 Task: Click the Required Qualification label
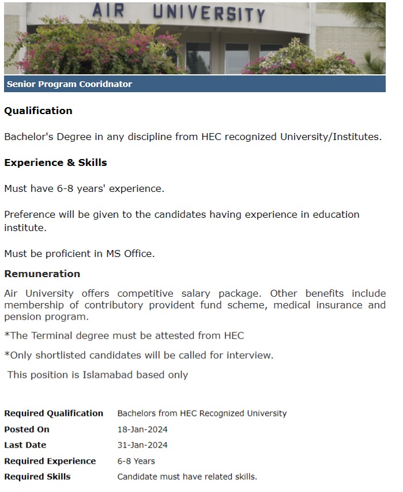tap(54, 413)
